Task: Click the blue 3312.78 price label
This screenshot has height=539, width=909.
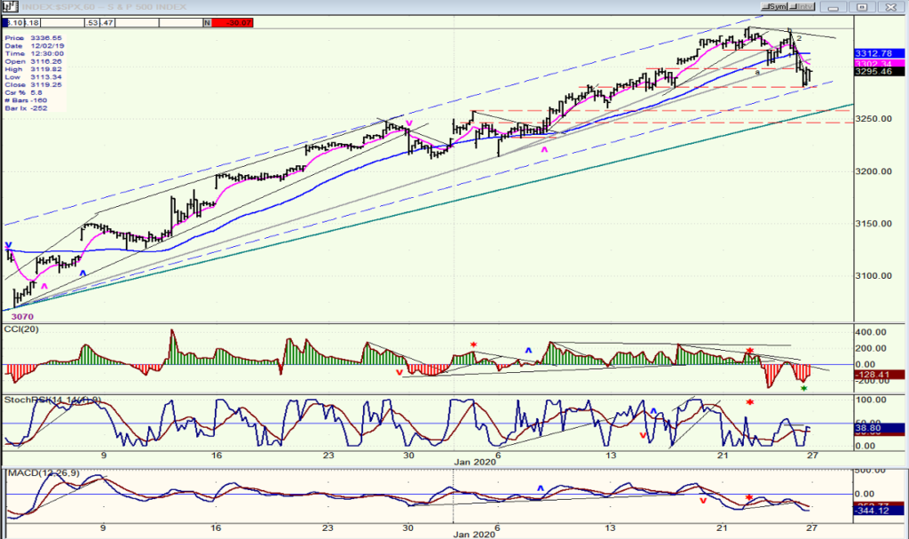Action: 879,53
